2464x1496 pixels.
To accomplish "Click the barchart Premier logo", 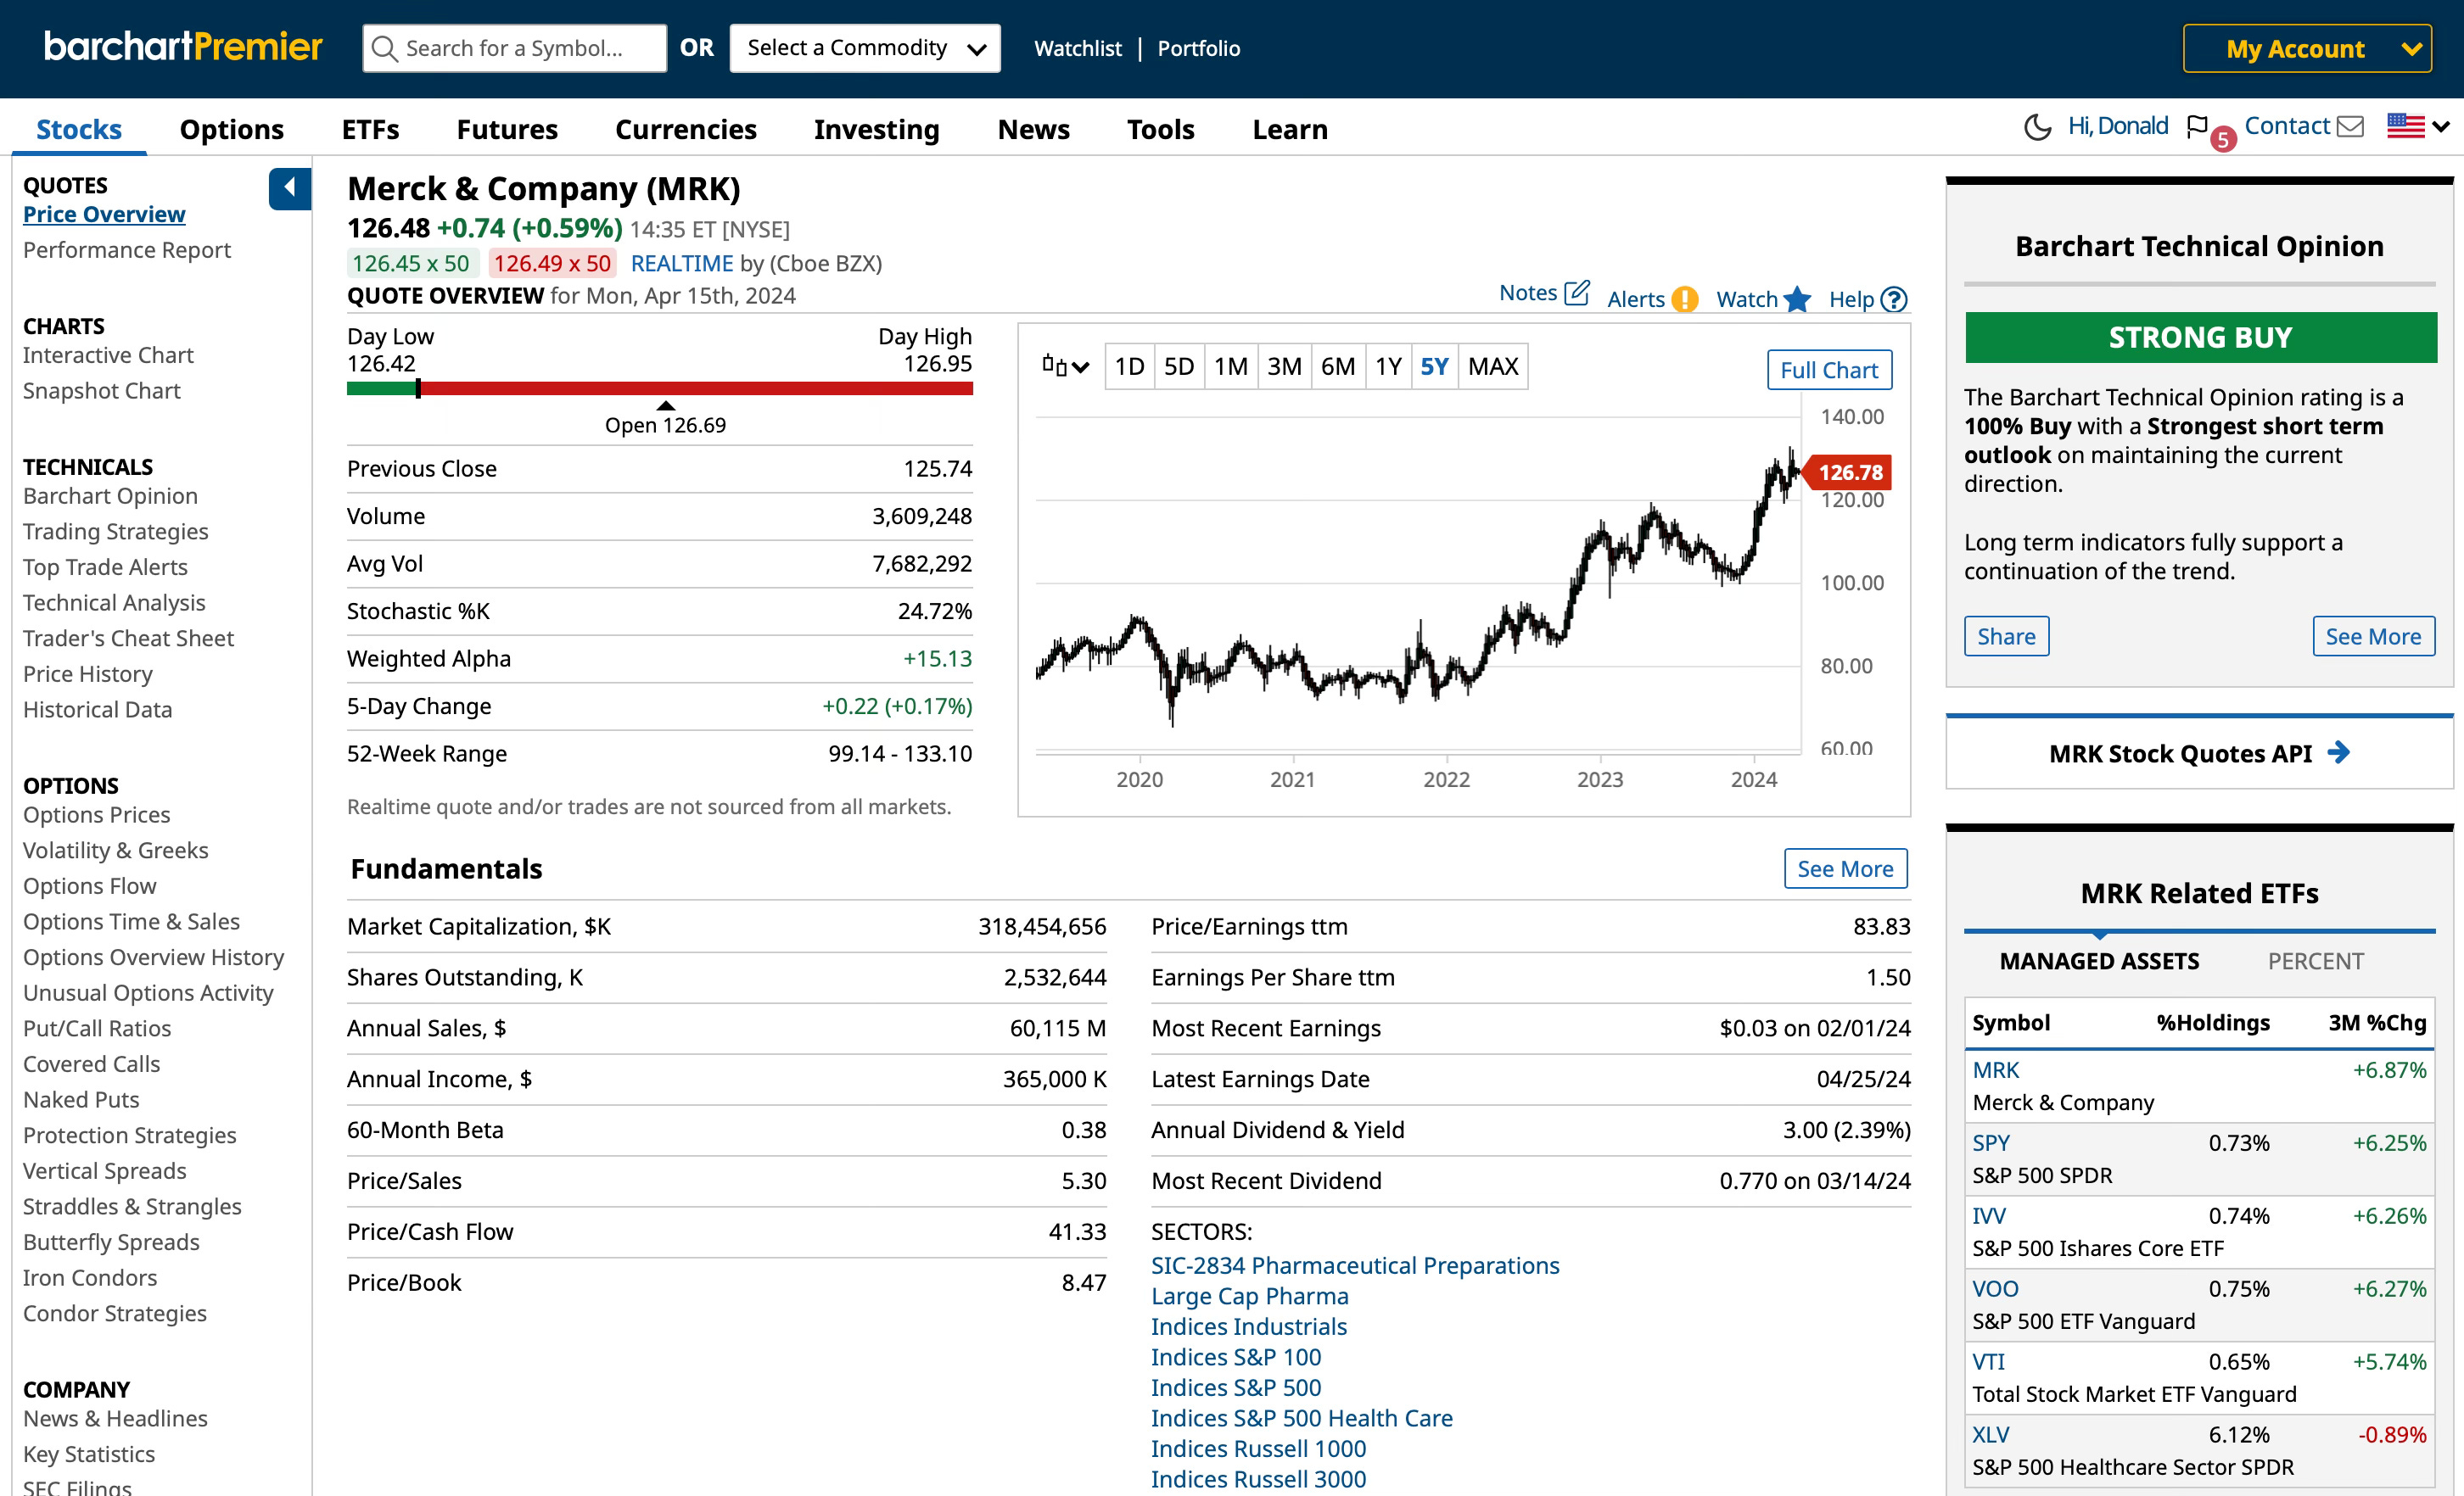I will pos(183,47).
